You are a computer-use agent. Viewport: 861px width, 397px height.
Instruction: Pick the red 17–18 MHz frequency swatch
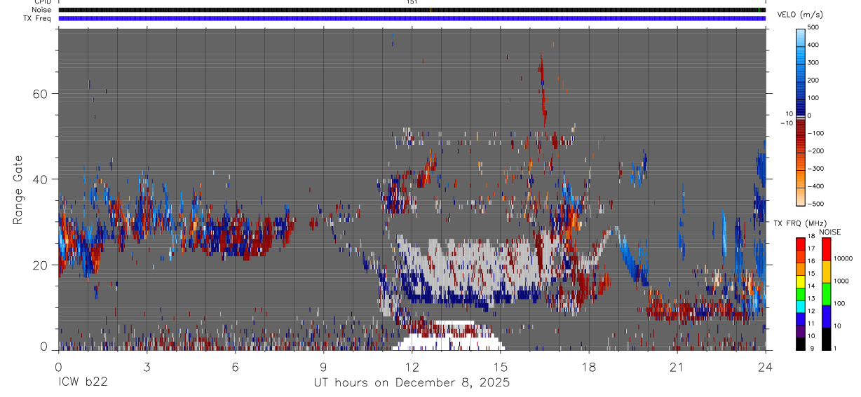click(800, 244)
